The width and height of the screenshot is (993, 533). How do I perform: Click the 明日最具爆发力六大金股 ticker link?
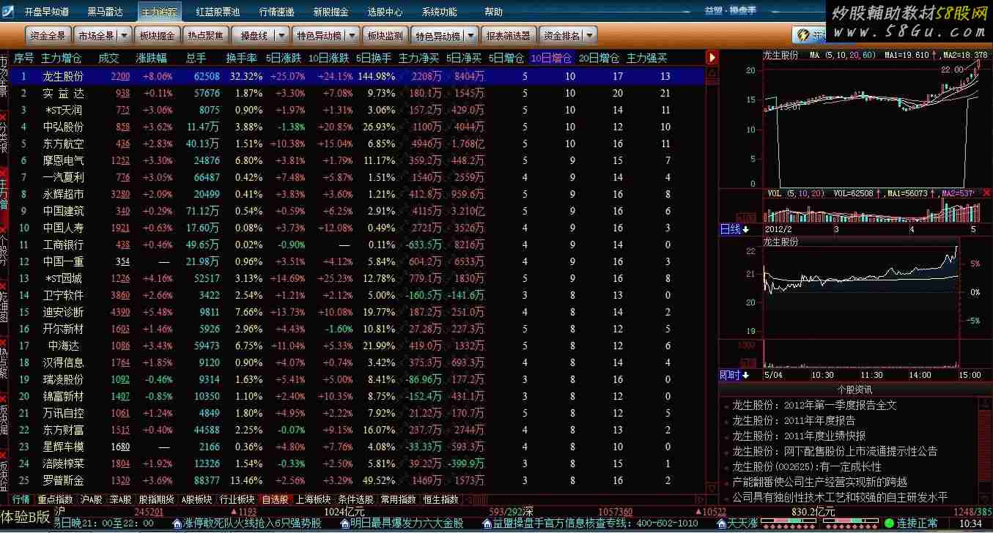click(x=407, y=523)
